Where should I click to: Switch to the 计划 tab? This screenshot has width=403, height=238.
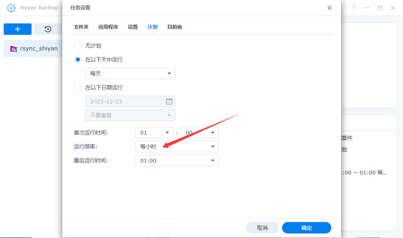pos(153,27)
